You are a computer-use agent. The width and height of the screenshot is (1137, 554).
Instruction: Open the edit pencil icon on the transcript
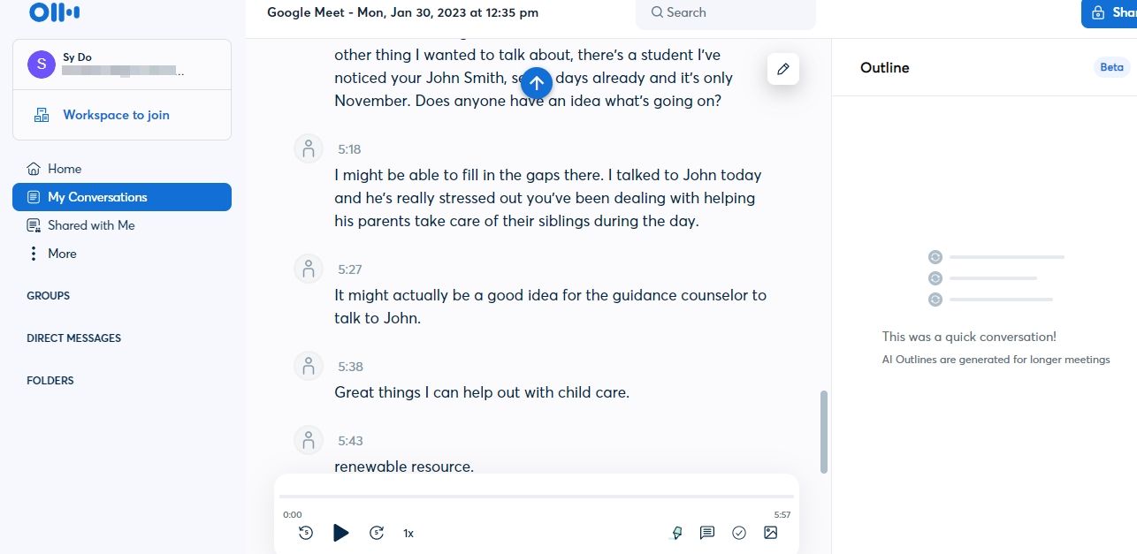pos(782,68)
